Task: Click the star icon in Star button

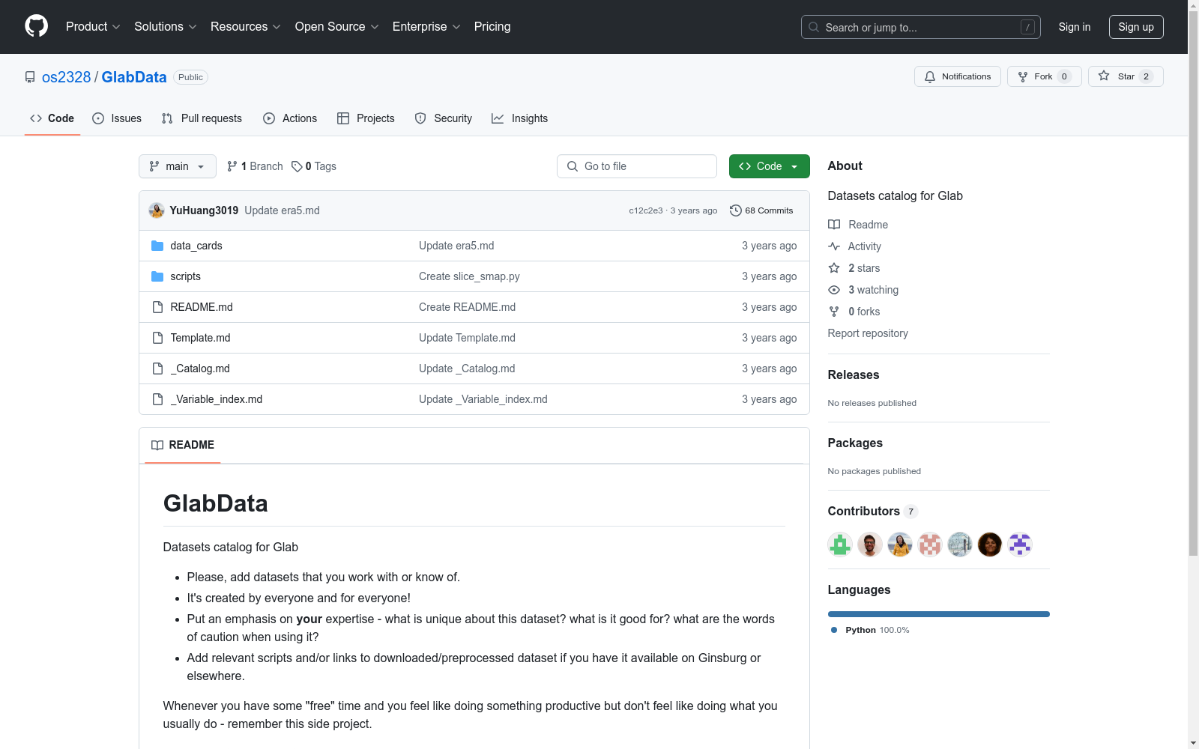Action: point(1104,76)
